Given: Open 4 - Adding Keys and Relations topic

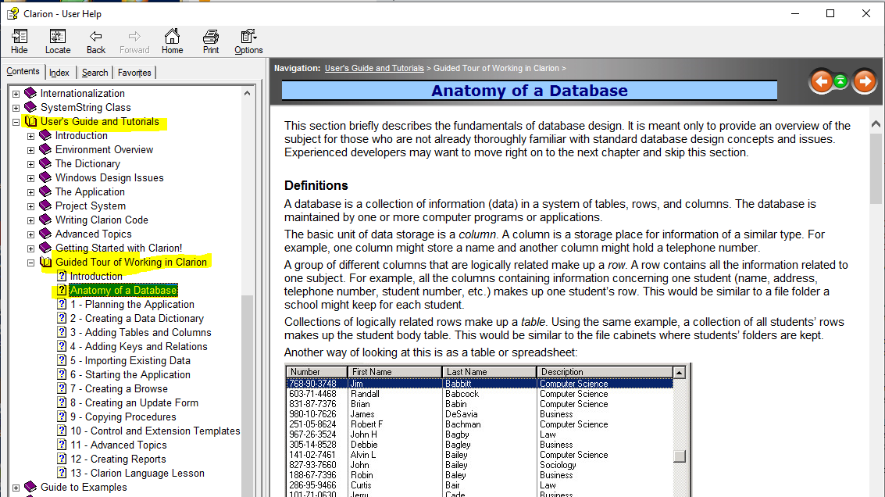Looking at the screenshot, I should point(139,346).
